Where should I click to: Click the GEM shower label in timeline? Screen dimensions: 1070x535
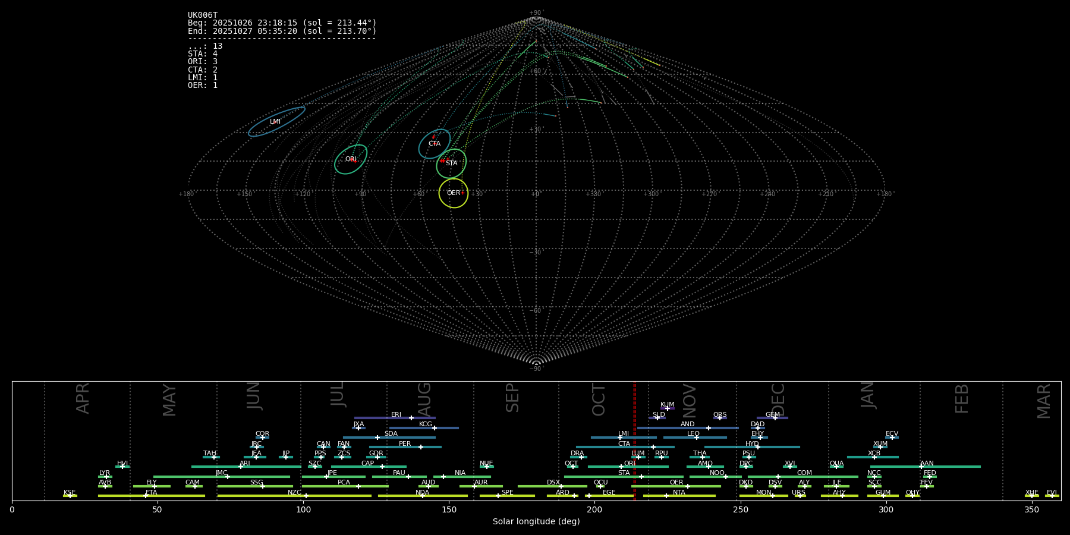[772, 415]
